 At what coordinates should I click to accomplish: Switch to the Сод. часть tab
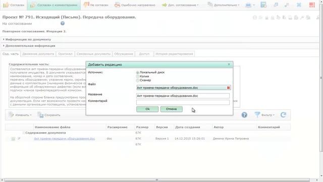click(11, 54)
